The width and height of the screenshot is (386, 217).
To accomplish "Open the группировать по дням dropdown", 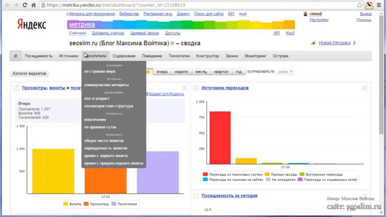I will (x=285, y=72).
